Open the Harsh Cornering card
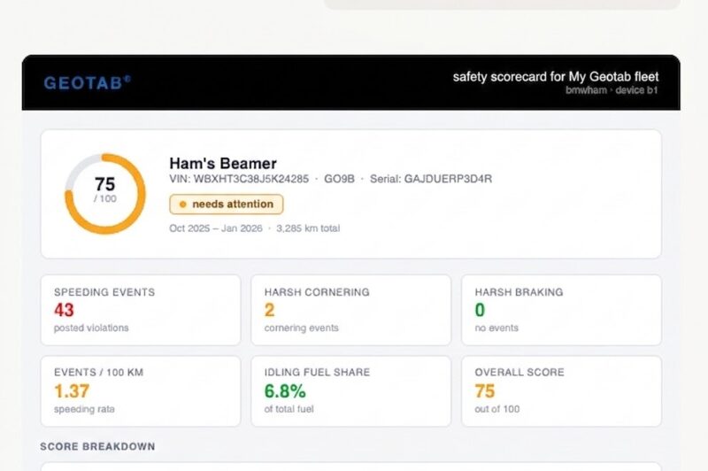The image size is (708, 471). 350,310
